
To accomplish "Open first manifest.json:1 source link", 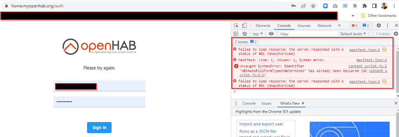I will pyautogui.click(x=365, y=50).
